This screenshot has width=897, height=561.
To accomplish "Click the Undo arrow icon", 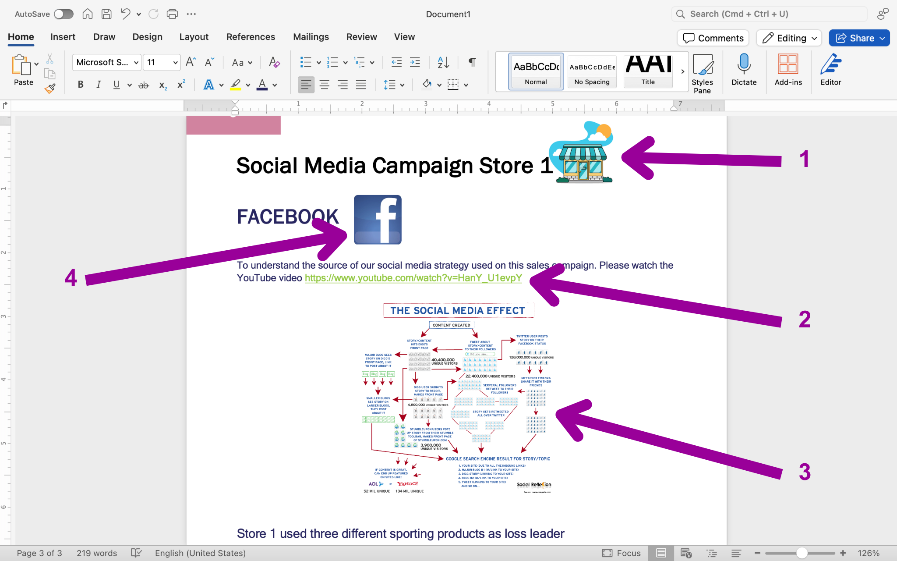I will coord(126,14).
